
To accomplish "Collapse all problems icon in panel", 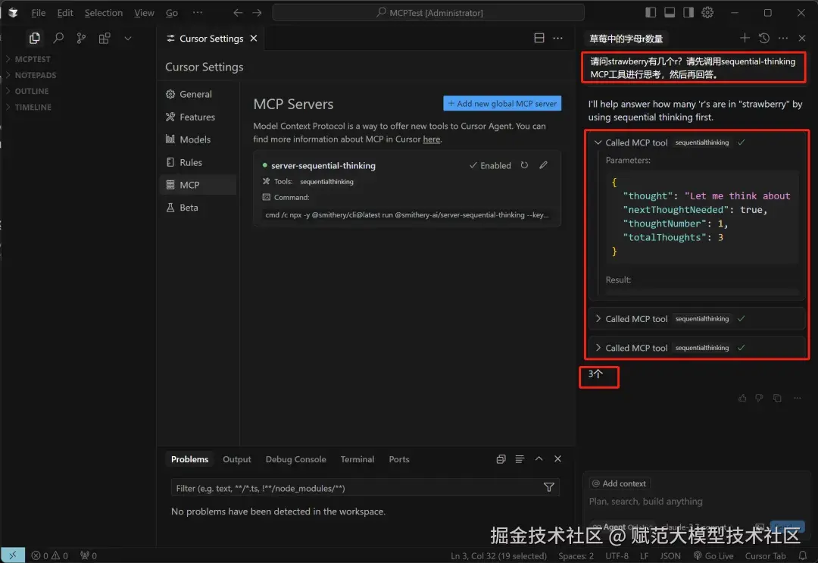I will click(501, 459).
